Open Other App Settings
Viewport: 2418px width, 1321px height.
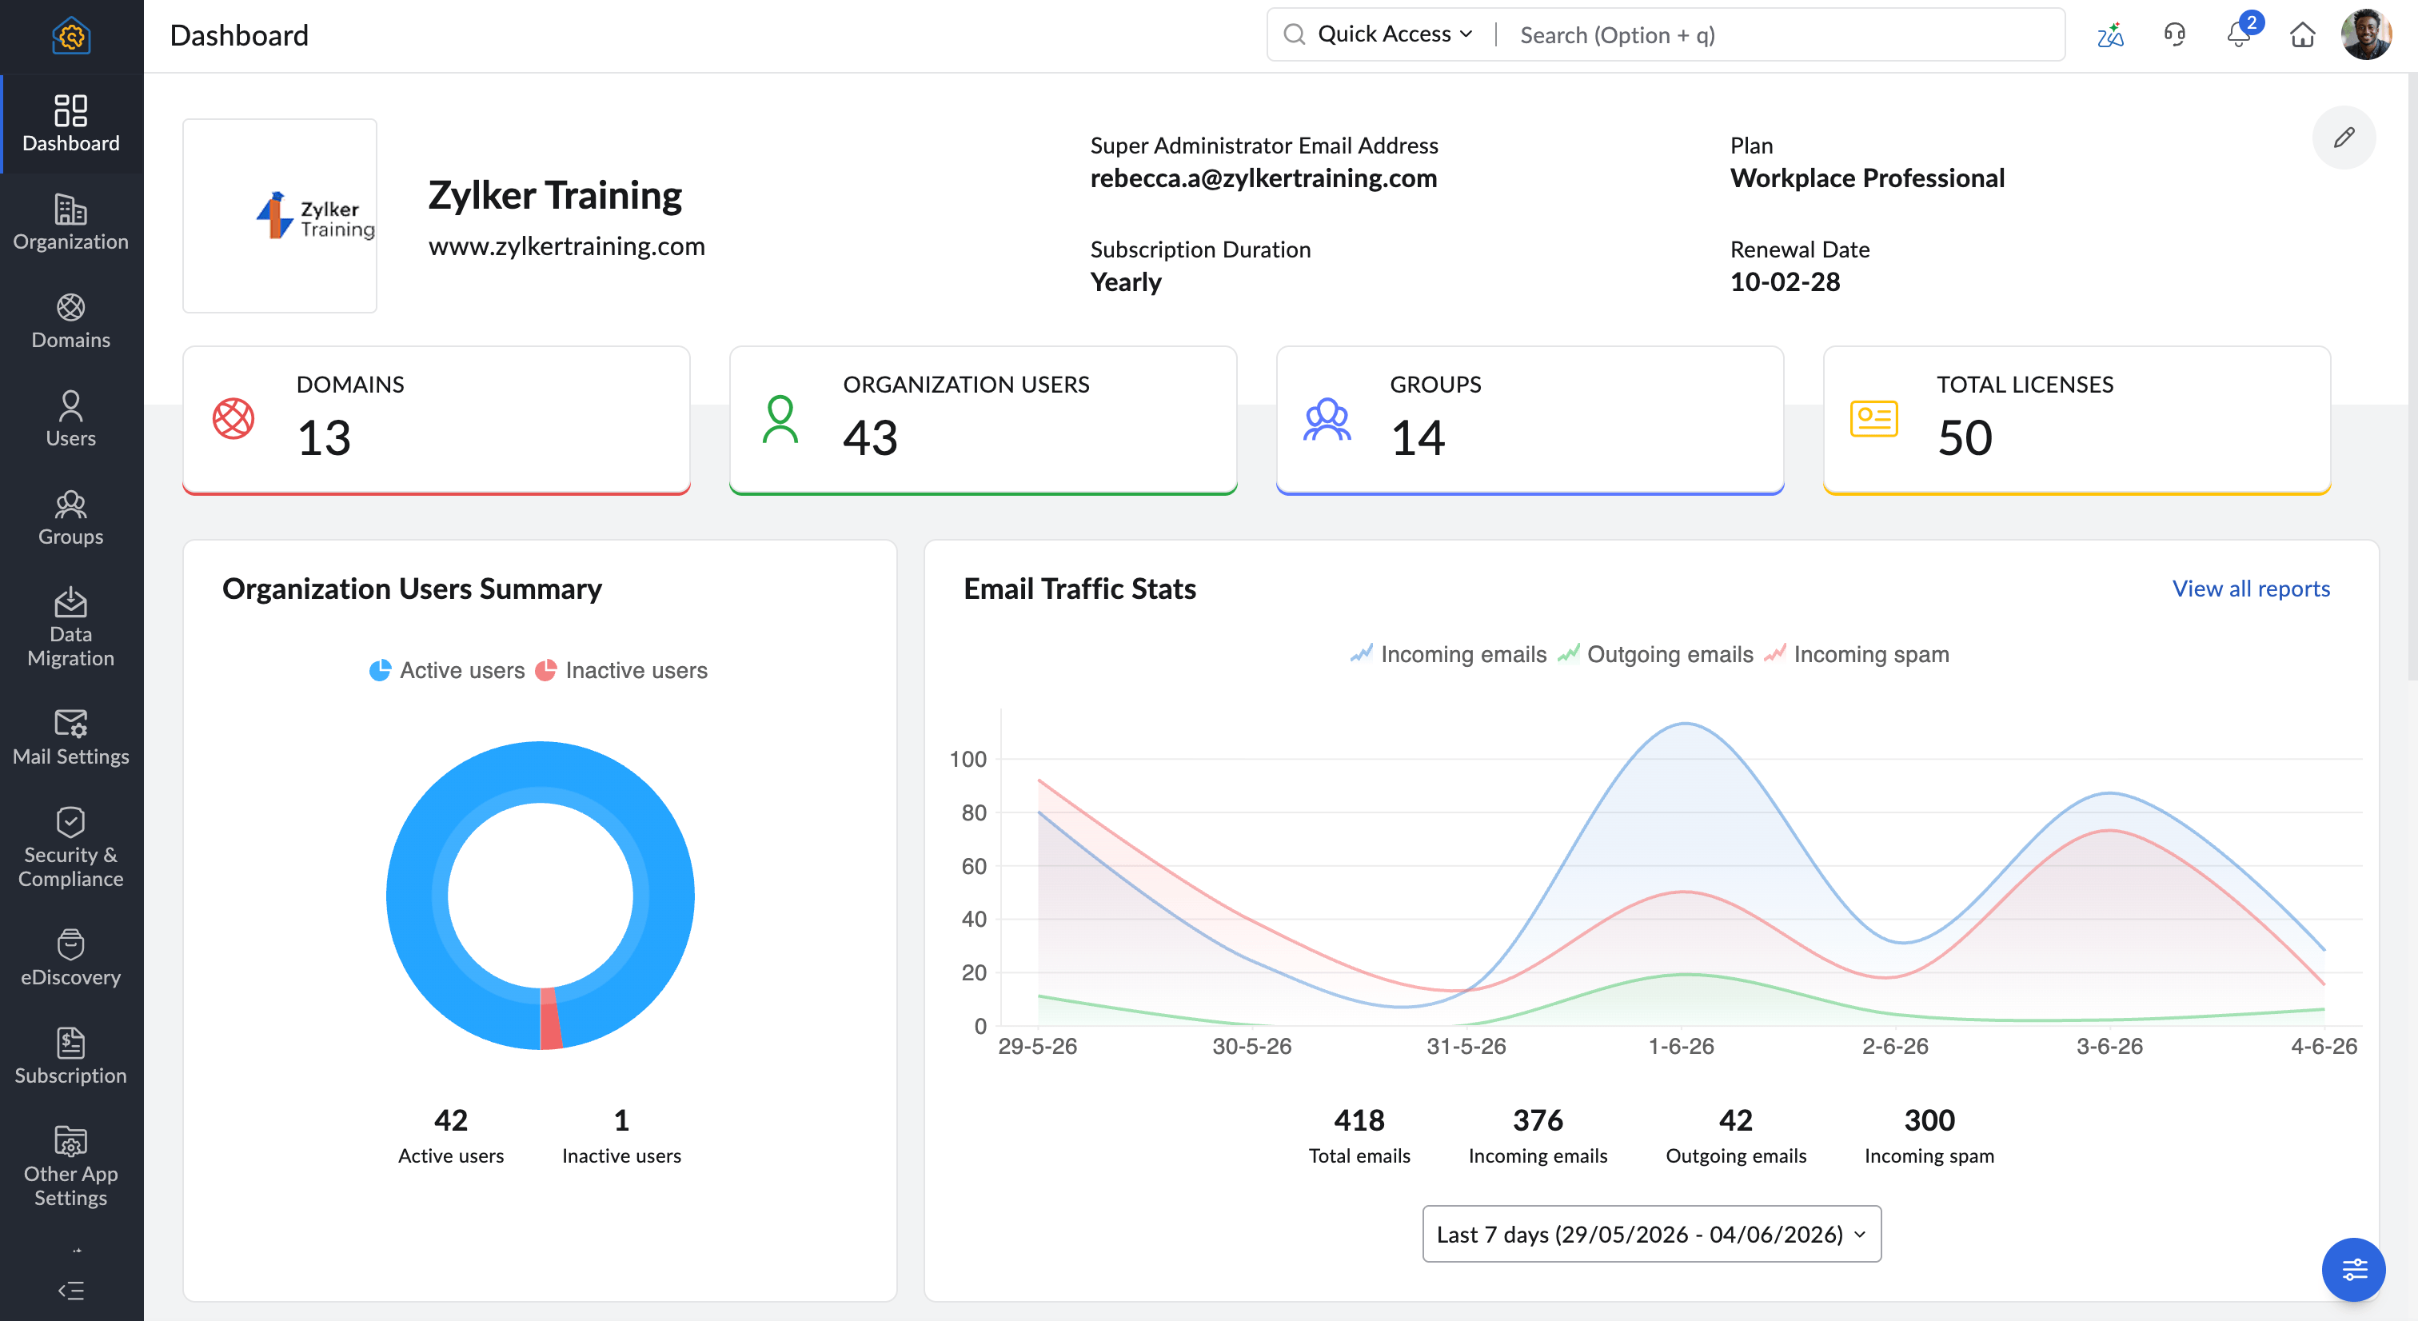[x=71, y=1167]
